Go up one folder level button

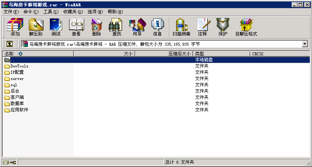pos(10,44)
